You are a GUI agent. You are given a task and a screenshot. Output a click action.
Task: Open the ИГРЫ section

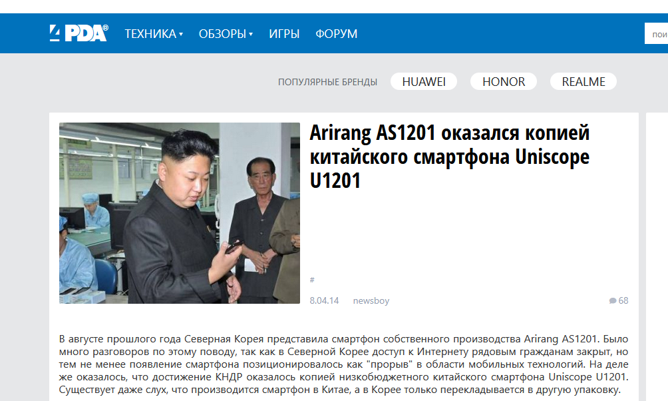click(x=284, y=34)
